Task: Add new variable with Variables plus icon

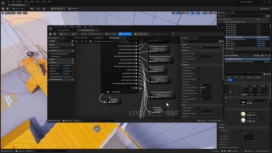Action: click(x=73, y=62)
